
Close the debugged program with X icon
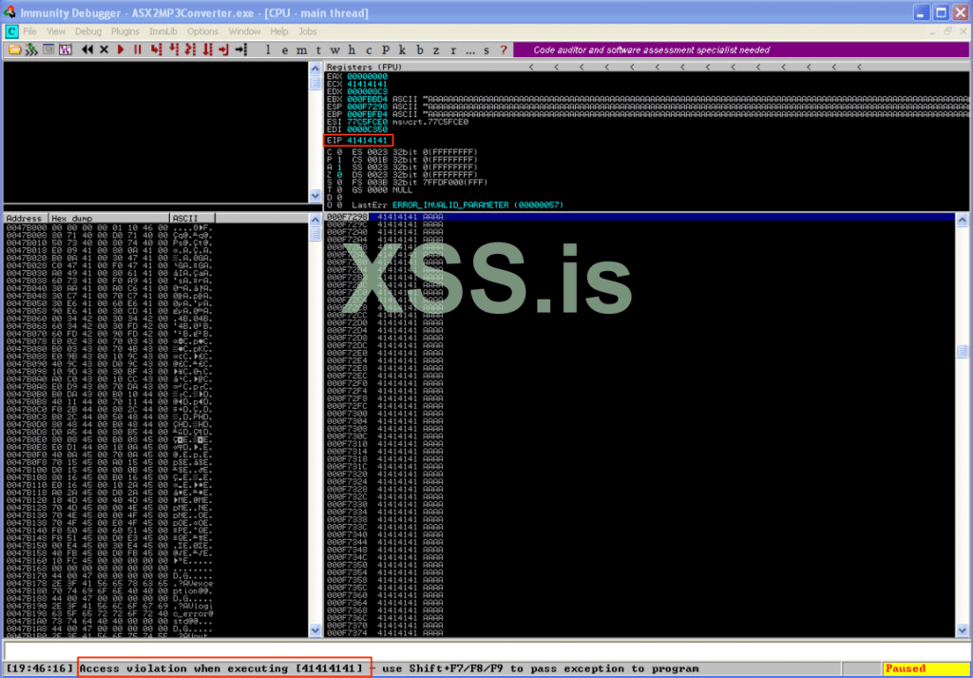tap(104, 49)
